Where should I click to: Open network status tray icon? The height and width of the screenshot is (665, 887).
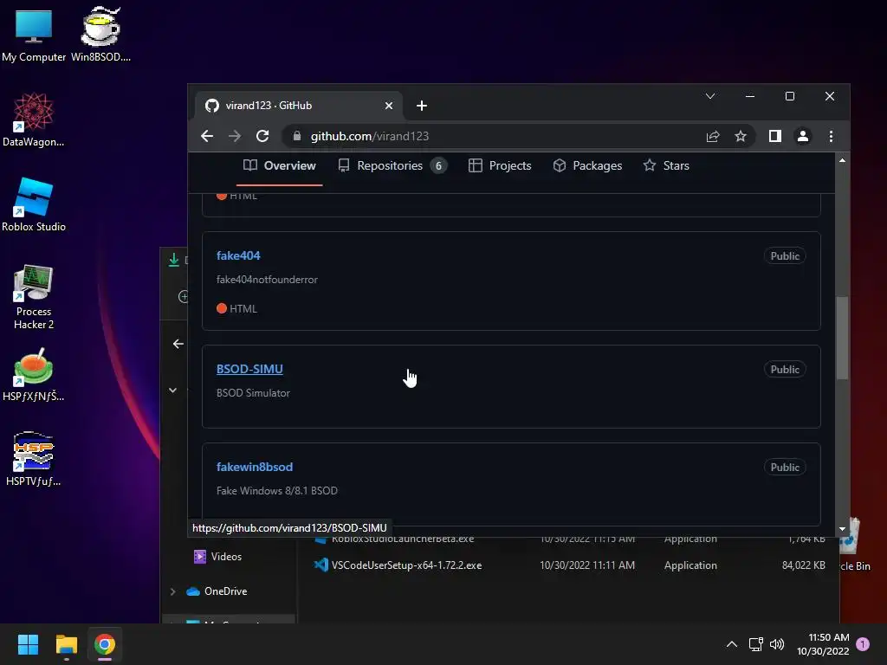(x=755, y=644)
